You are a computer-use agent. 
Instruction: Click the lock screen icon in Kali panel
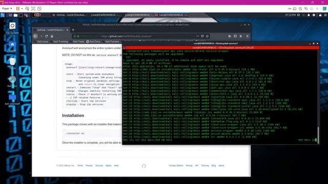click(320, 15)
